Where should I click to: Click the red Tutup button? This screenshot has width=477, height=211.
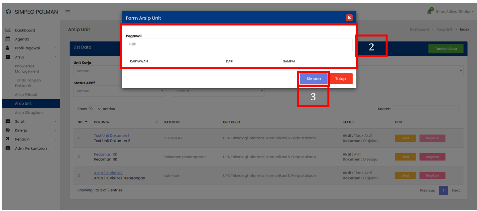(x=341, y=79)
